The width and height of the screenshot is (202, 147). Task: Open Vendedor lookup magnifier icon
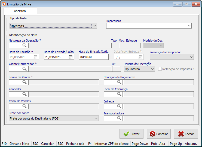(25, 94)
